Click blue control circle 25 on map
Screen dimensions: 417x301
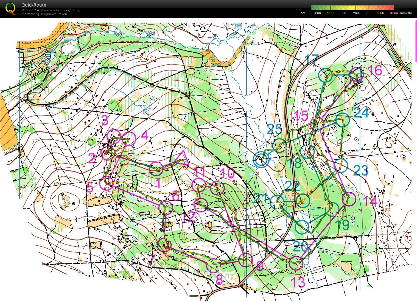click(x=280, y=145)
